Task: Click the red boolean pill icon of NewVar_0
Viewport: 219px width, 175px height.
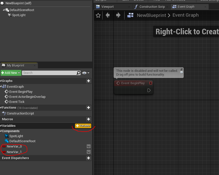Action: pos(4,147)
